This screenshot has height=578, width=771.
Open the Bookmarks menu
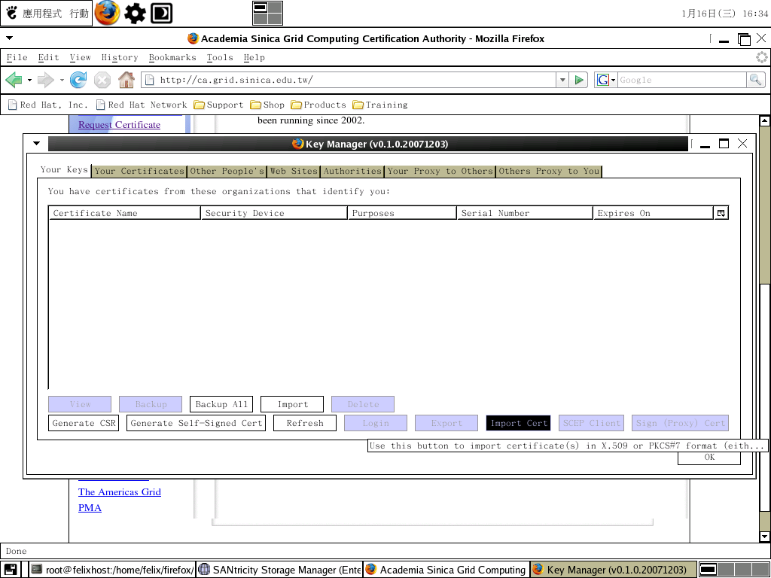[x=172, y=57]
